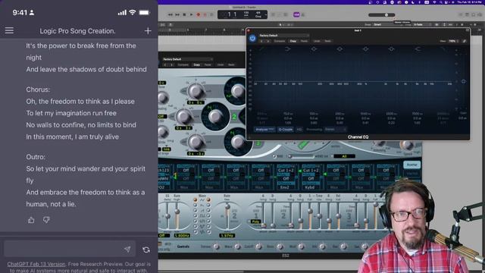Click Redo in Channel EQ header
This screenshot has width=485, height=273.
pos(328,41)
